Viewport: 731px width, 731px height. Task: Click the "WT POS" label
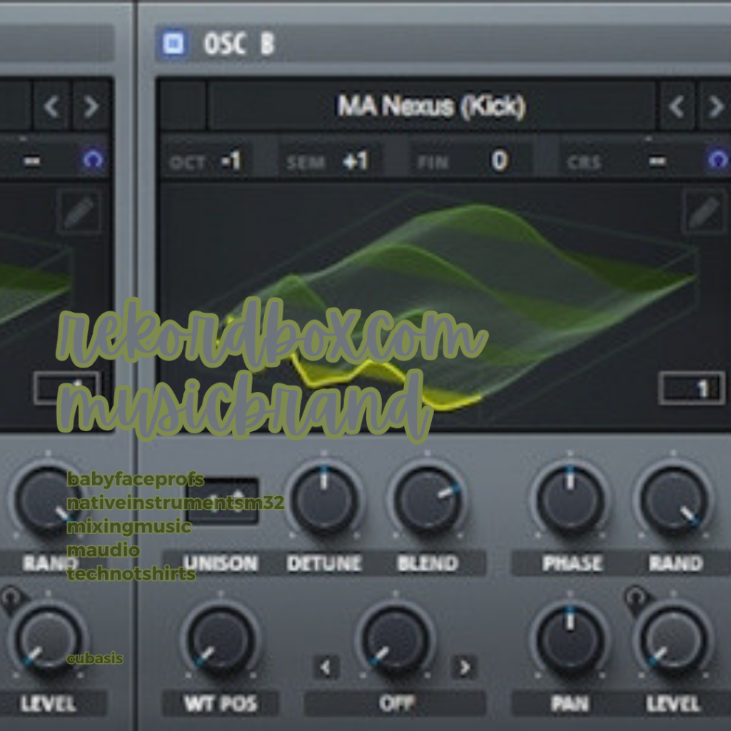(221, 703)
